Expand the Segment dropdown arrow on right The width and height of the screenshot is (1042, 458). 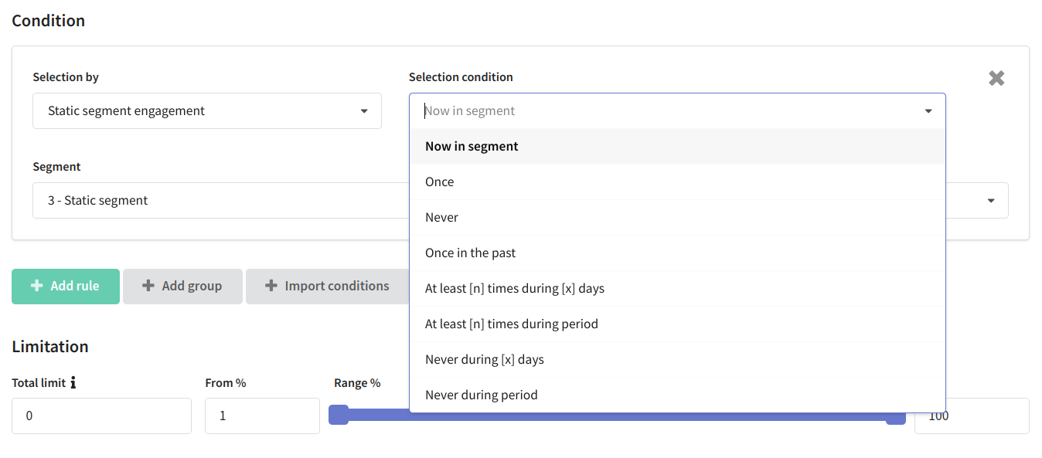point(991,201)
